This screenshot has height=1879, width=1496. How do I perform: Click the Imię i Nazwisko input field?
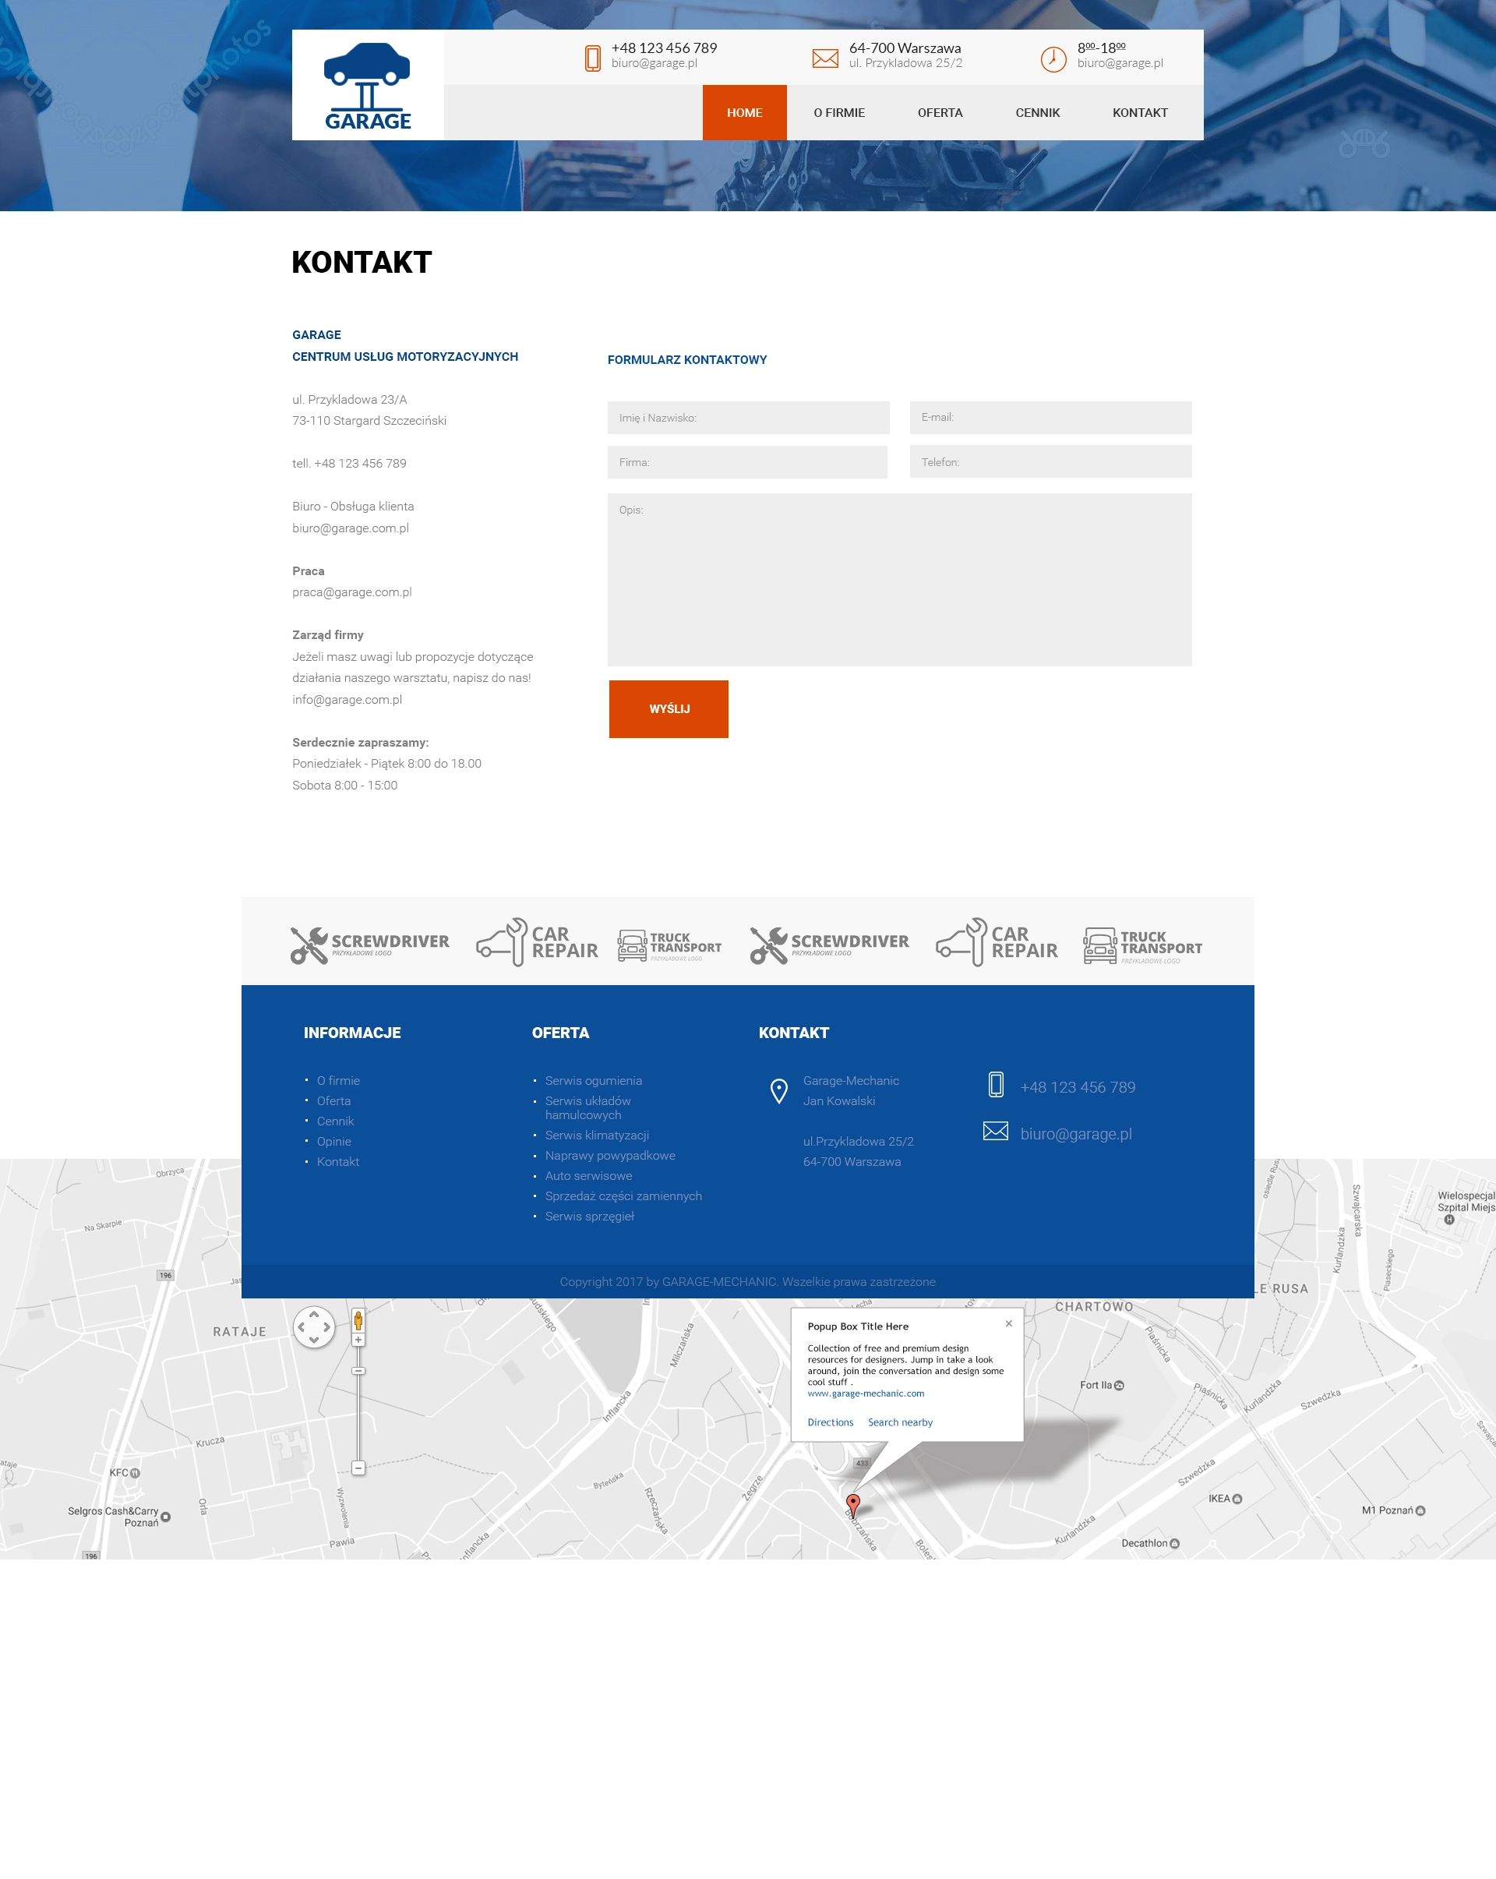(747, 418)
